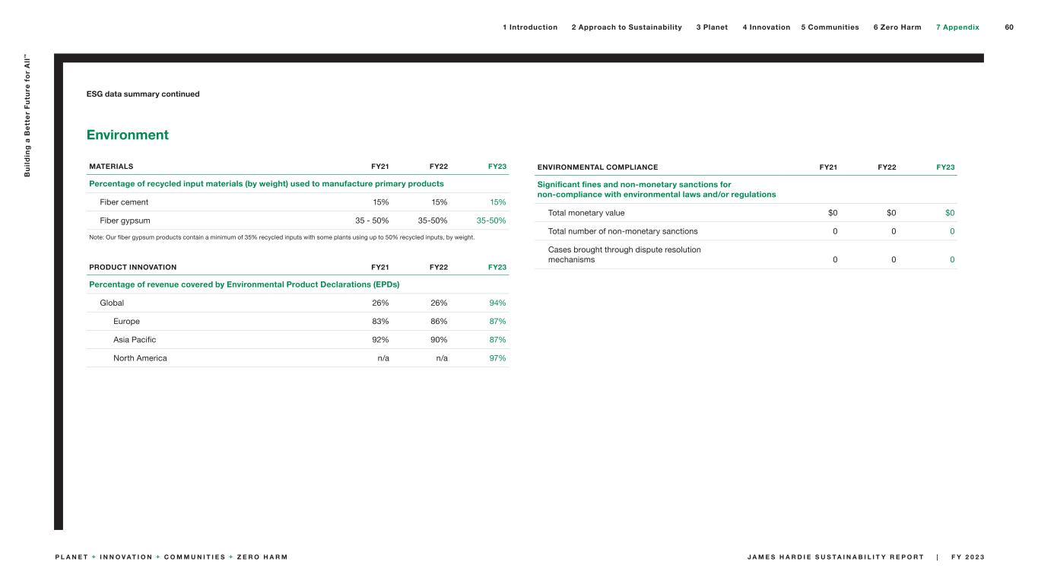Jump to 5 Communities section

(830, 27)
